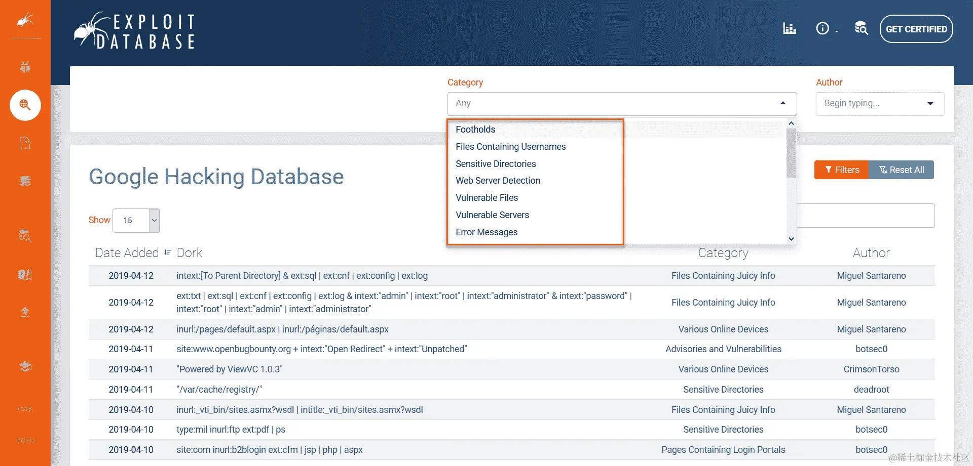The width and height of the screenshot is (973, 466).
Task: Open the Papers document icon in sidebar
Action: [25, 143]
